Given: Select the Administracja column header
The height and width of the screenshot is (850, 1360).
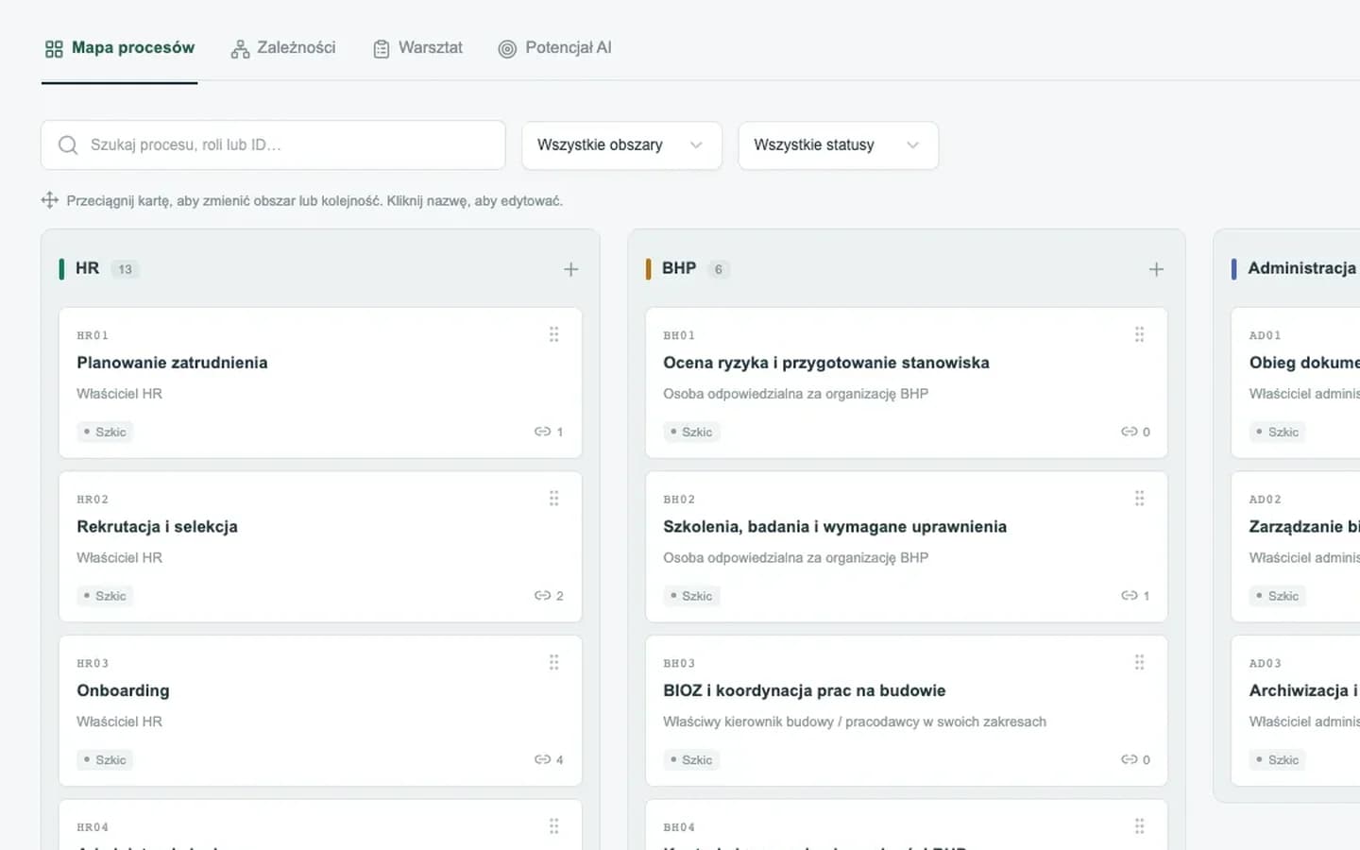Looking at the screenshot, I should 1301,268.
